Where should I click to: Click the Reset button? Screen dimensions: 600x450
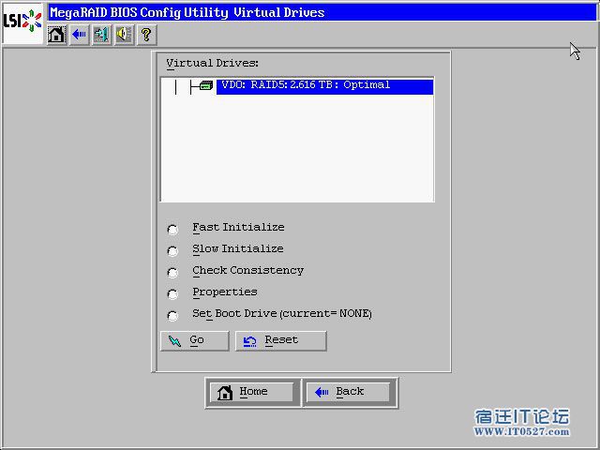tap(281, 340)
